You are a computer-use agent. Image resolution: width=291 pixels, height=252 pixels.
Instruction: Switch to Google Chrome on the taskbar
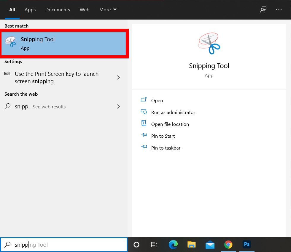click(x=228, y=245)
